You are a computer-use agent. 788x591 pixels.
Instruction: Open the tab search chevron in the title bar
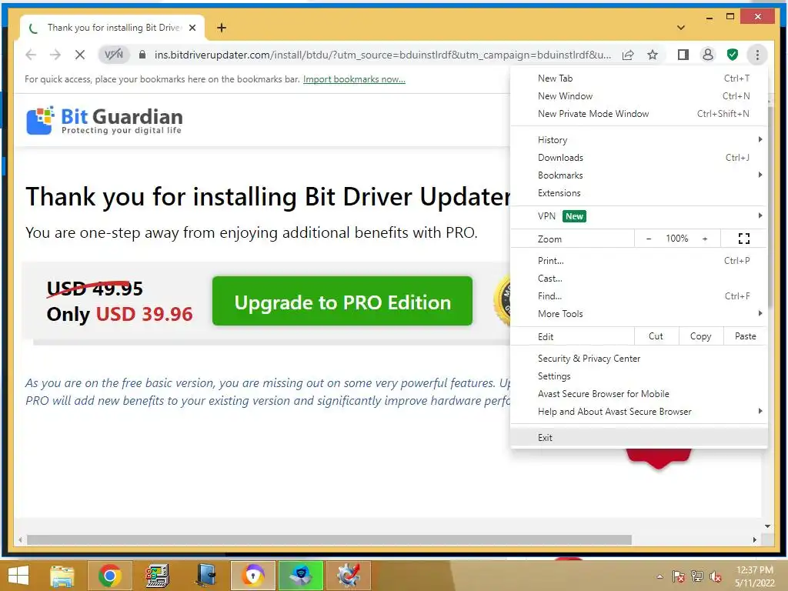tap(680, 28)
